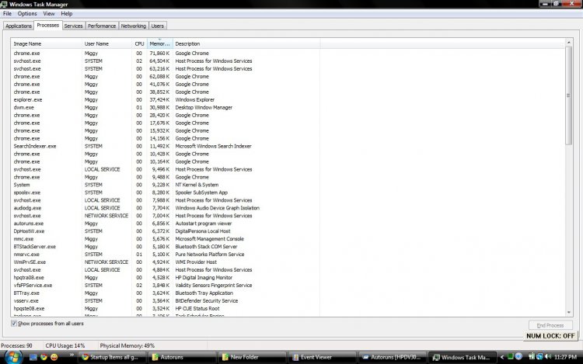Switch to the Services tab
583x364 pixels.
(73, 26)
